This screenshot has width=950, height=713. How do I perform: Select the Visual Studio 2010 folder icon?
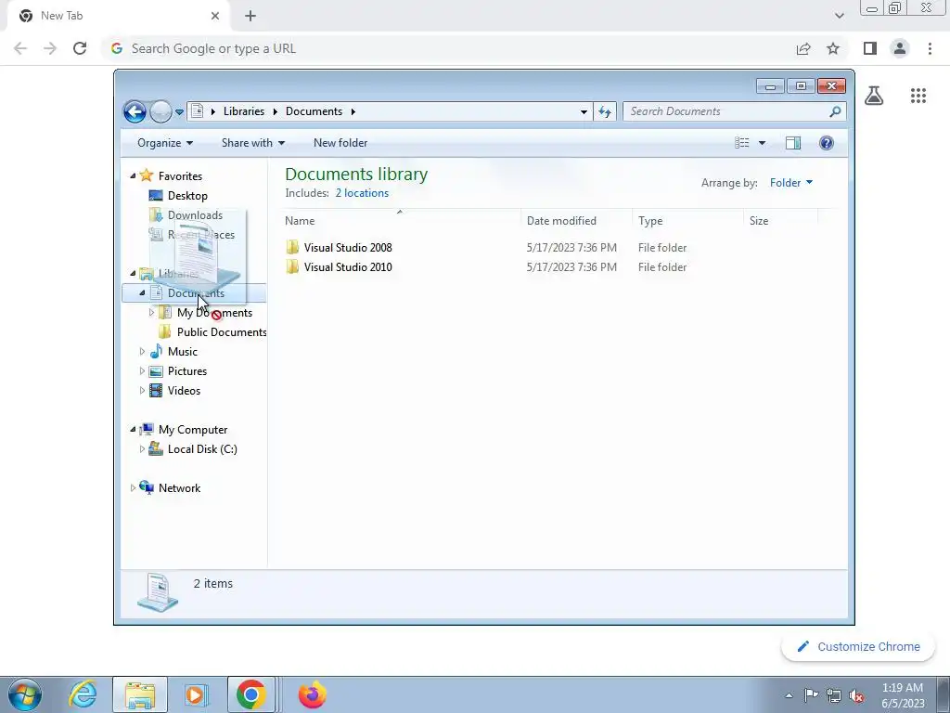(292, 266)
